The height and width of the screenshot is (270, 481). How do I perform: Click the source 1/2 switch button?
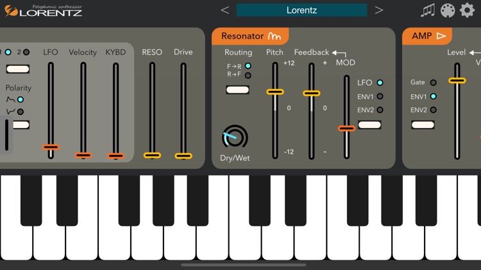coord(18,69)
